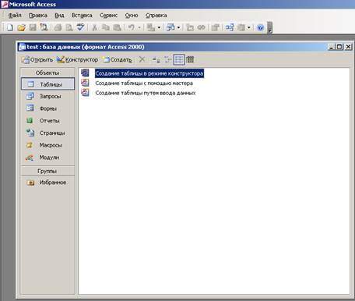Select 'Создание таблицы путем ввода данных'

click(146, 93)
